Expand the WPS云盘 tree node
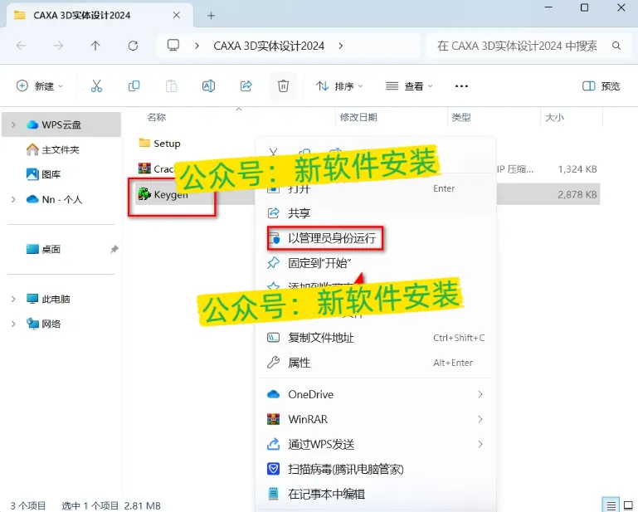This screenshot has height=512, width=638. click(13, 124)
